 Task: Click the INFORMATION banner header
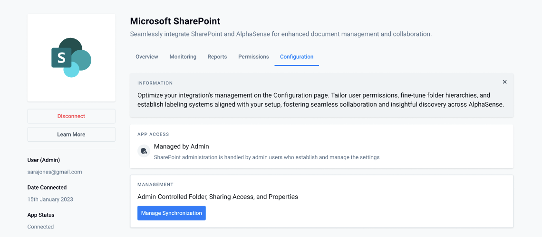(x=155, y=83)
